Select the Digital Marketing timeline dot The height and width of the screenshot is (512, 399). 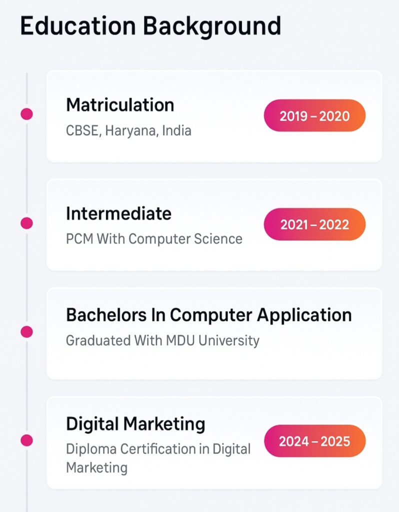(x=26, y=440)
